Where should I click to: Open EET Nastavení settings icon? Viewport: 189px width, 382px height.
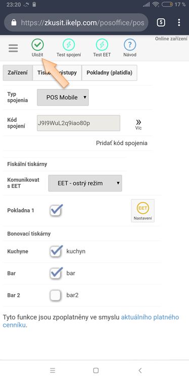[143, 211]
